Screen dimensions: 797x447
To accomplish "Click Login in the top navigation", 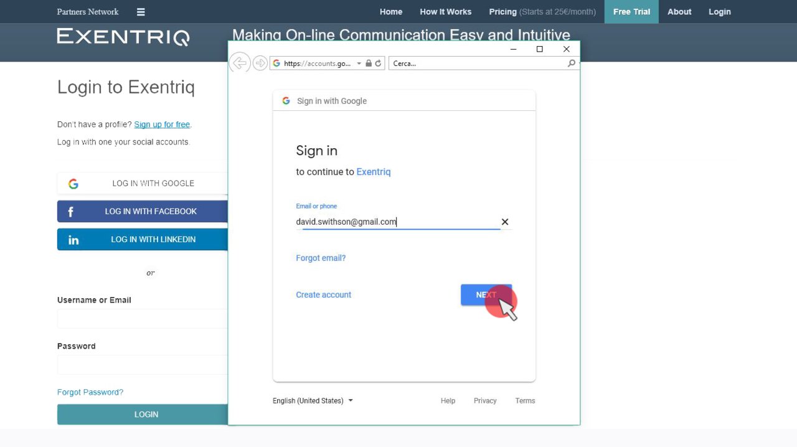I will [x=720, y=12].
